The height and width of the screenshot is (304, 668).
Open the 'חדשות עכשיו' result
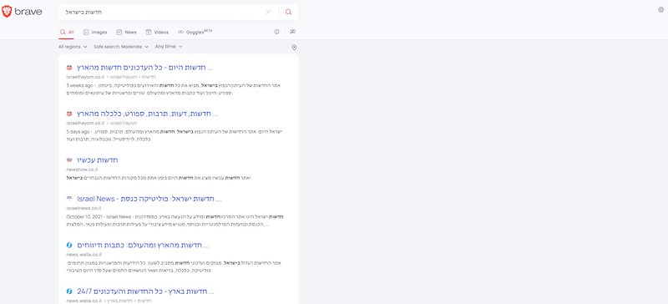pyautogui.click(x=98, y=160)
